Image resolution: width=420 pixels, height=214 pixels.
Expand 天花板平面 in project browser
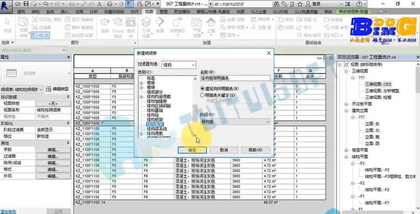point(346,104)
